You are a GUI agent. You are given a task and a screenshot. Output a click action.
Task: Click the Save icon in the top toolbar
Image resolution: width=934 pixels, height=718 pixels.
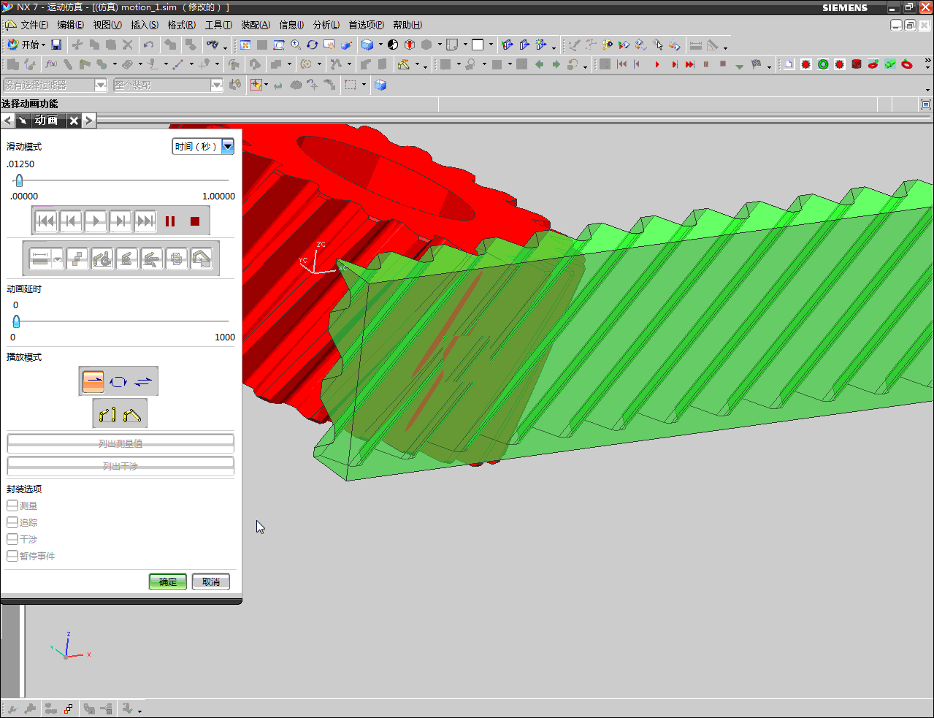(x=56, y=45)
